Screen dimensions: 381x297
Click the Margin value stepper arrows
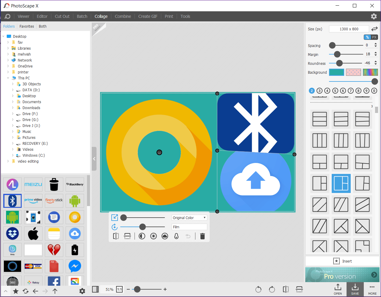click(376, 54)
